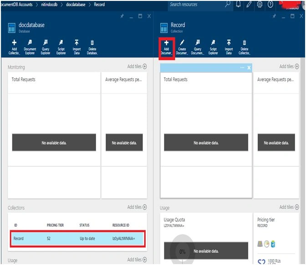Maximize the Record blade
306x265 pixels.
click(292, 16)
